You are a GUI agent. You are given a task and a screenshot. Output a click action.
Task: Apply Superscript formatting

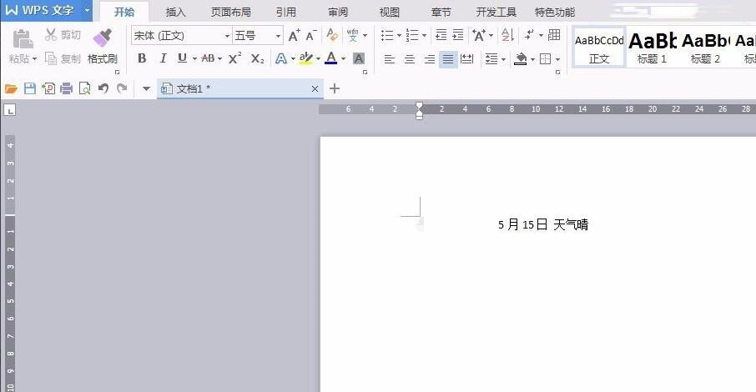[234, 58]
